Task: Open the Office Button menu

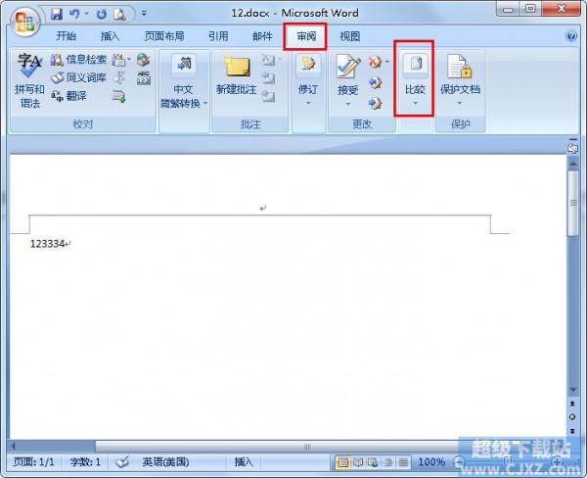Action: 24,23
